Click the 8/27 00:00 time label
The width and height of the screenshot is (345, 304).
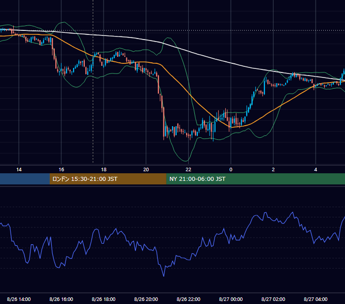(x=231, y=299)
